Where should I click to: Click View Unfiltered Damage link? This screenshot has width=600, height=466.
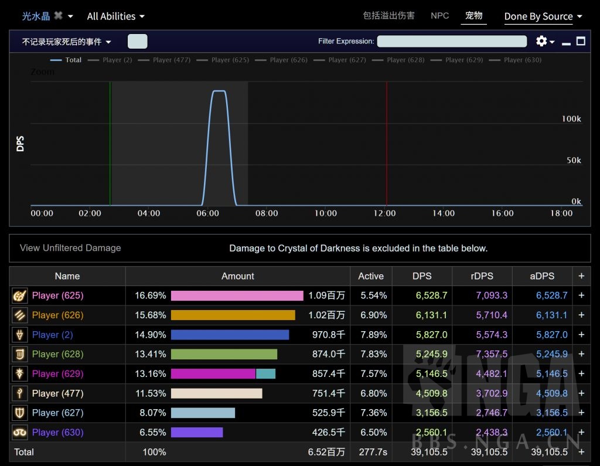(x=70, y=248)
